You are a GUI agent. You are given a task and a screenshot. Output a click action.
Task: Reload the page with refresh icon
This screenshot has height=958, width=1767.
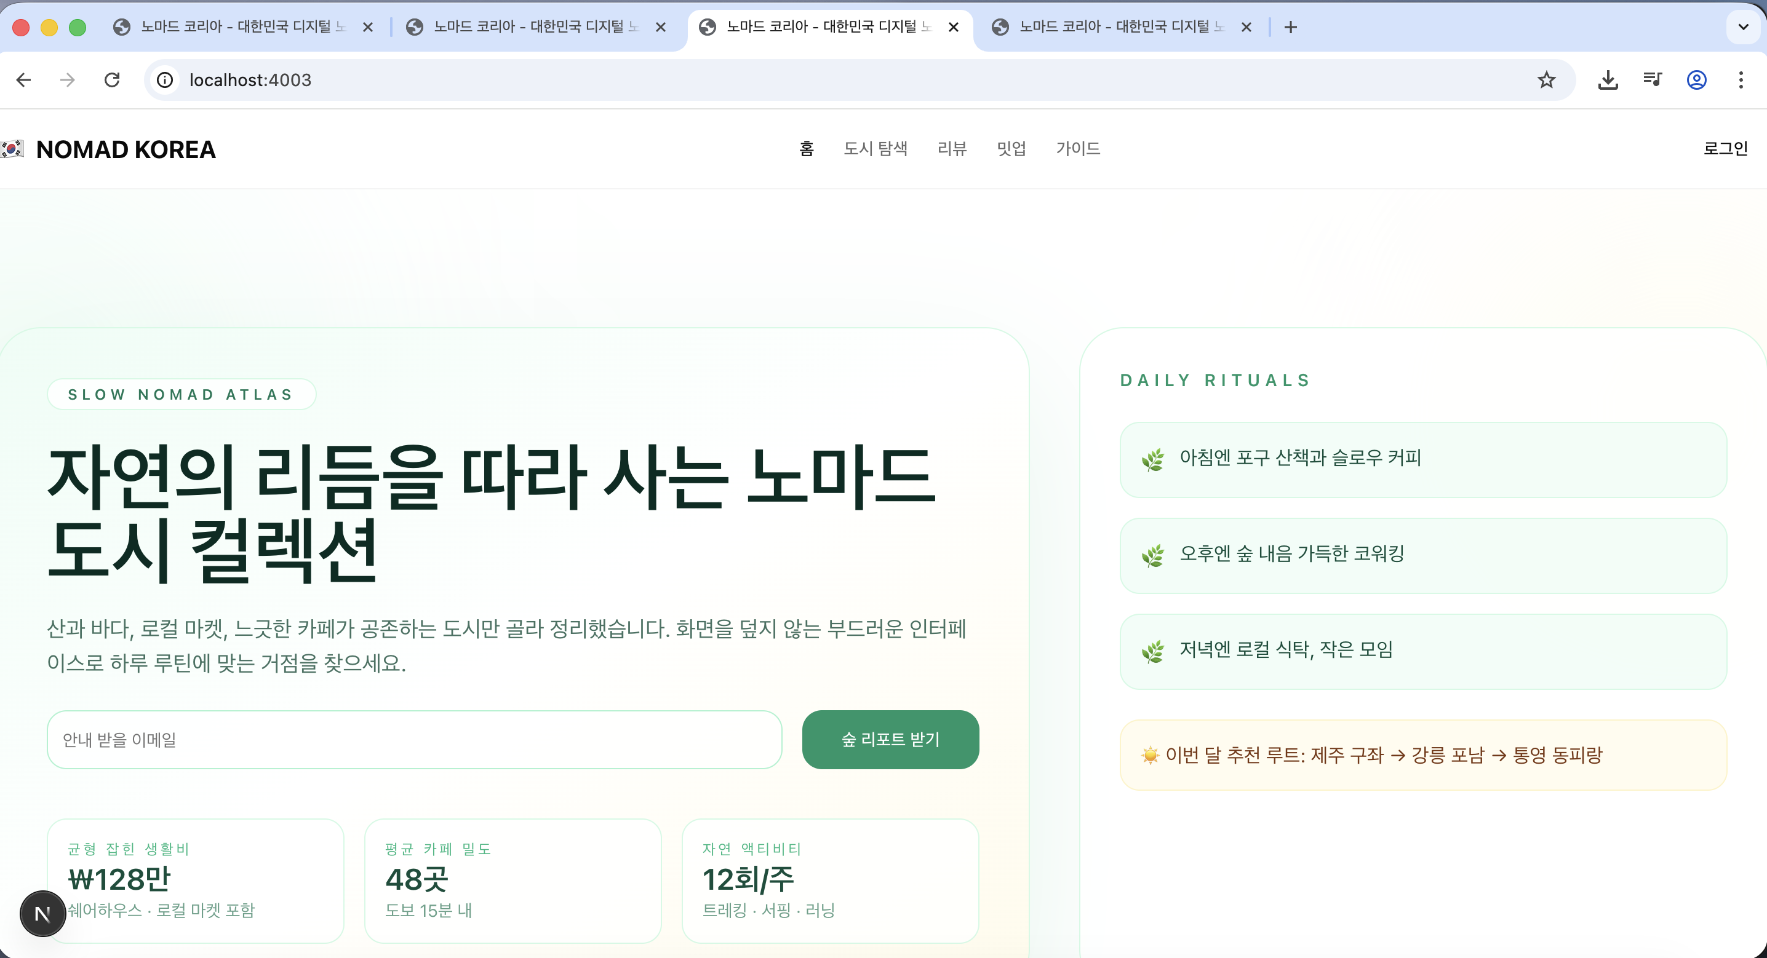pyautogui.click(x=112, y=80)
